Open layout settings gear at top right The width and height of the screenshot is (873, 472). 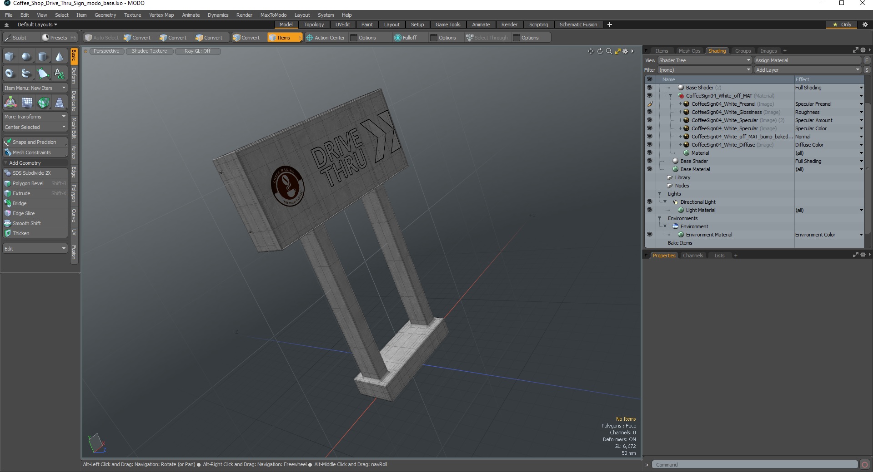tap(865, 25)
